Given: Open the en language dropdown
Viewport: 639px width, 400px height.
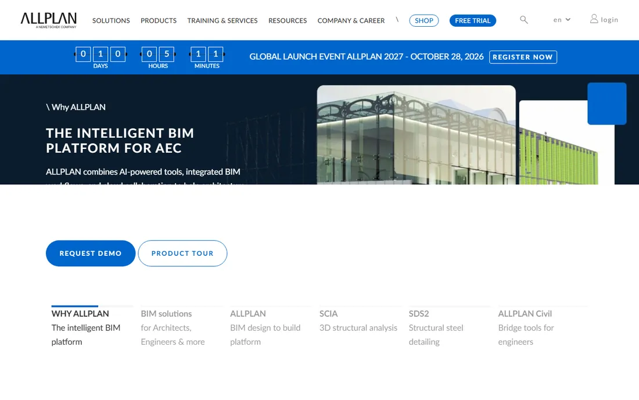Looking at the screenshot, I should point(562,20).
